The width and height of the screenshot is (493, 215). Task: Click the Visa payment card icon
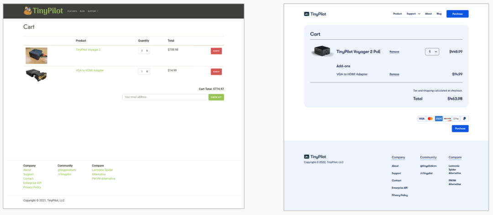pos(421,119)
